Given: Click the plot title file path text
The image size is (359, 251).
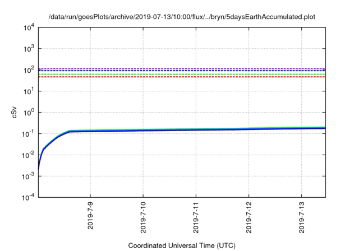Looking at the screenshot, I should click(x=182, y=17).
